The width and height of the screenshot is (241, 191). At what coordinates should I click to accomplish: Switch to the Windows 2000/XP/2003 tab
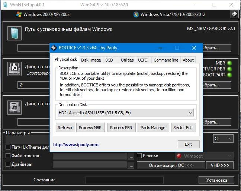click(43, 14)
